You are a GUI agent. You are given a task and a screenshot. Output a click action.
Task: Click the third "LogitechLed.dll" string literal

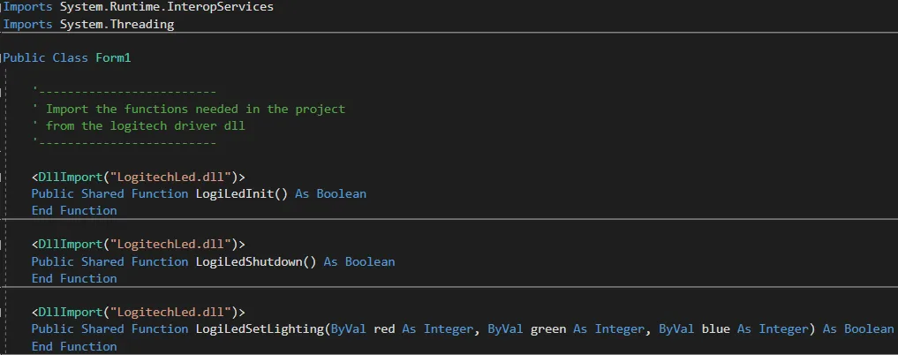point(170,312)
